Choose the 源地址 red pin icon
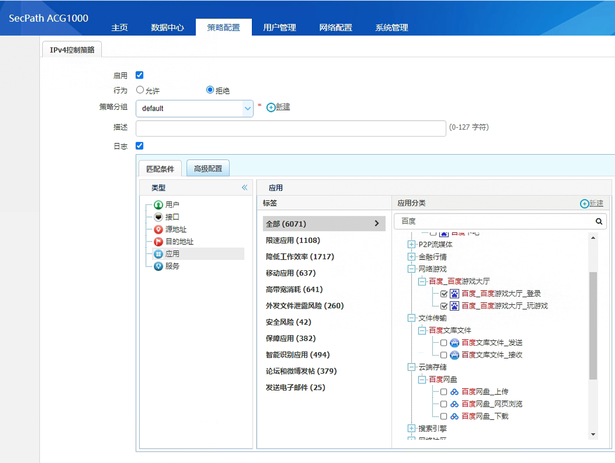The width and height of the screenshot is (615, 463). click(159, 230)
